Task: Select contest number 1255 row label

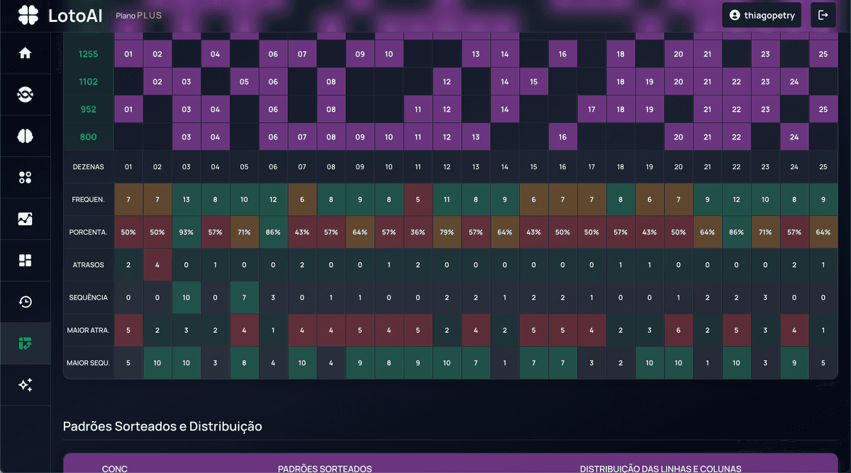Action: pos(88,54)
